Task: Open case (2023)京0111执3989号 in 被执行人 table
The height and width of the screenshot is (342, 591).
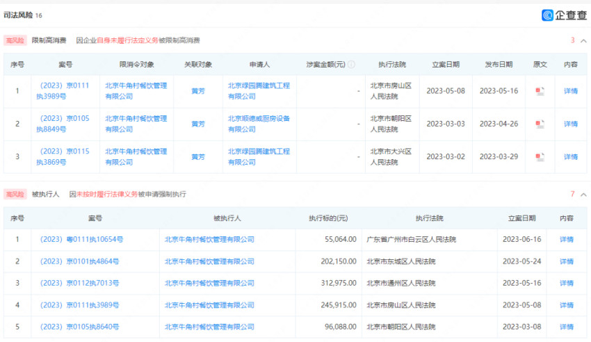Action: coord(79,304)
